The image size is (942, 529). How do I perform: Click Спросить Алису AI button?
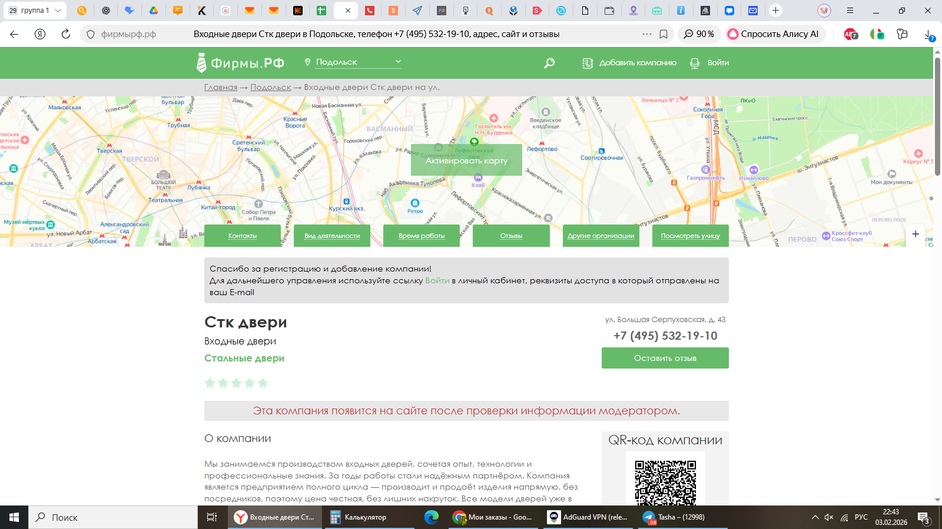774,34
